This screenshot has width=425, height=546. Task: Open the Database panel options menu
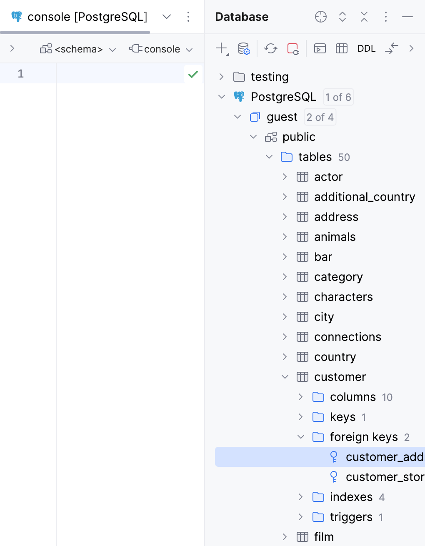(x=385, y=17)
